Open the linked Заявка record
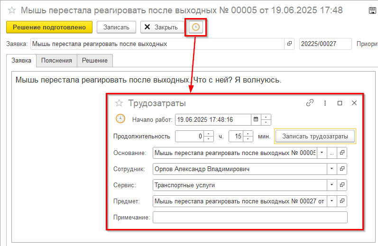This screenshot has height=246, width=378. click(289, 44)
